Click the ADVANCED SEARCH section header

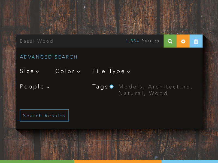(49, 57)
